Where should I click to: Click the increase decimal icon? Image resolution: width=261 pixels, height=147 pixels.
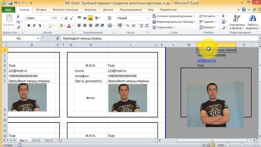click(x=141, y=25)
